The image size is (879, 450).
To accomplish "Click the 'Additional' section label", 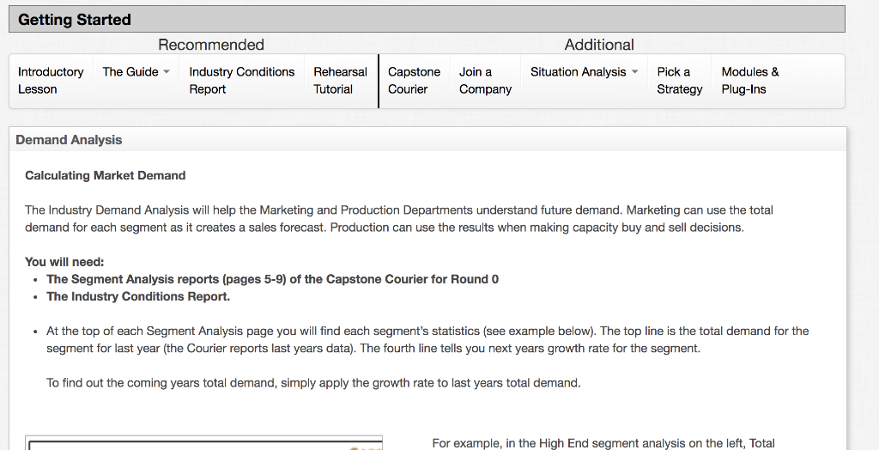I will 599,45.
